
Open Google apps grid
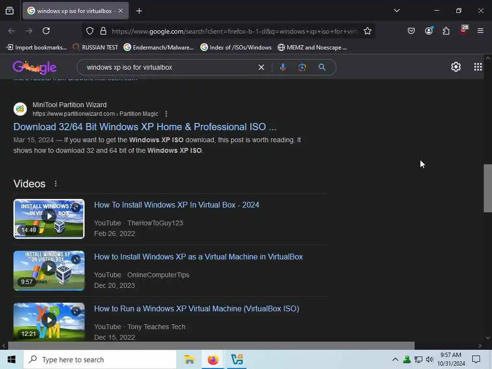click(478, 67)
